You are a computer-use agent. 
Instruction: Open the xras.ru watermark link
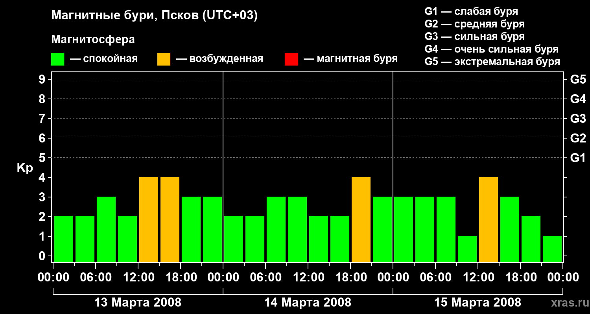point(569,303)
